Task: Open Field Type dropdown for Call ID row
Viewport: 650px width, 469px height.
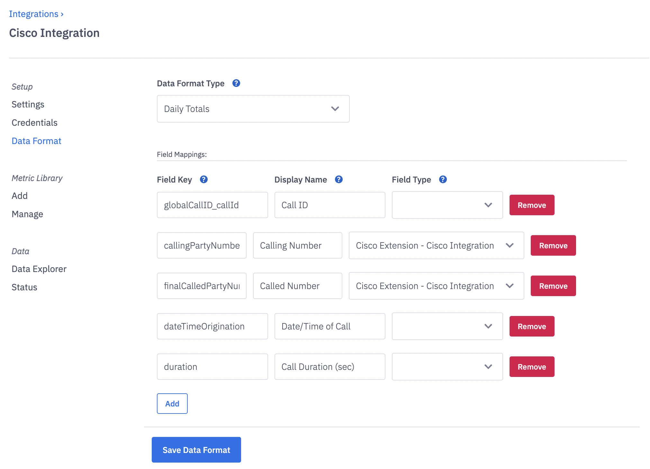Action: point(447,205)
